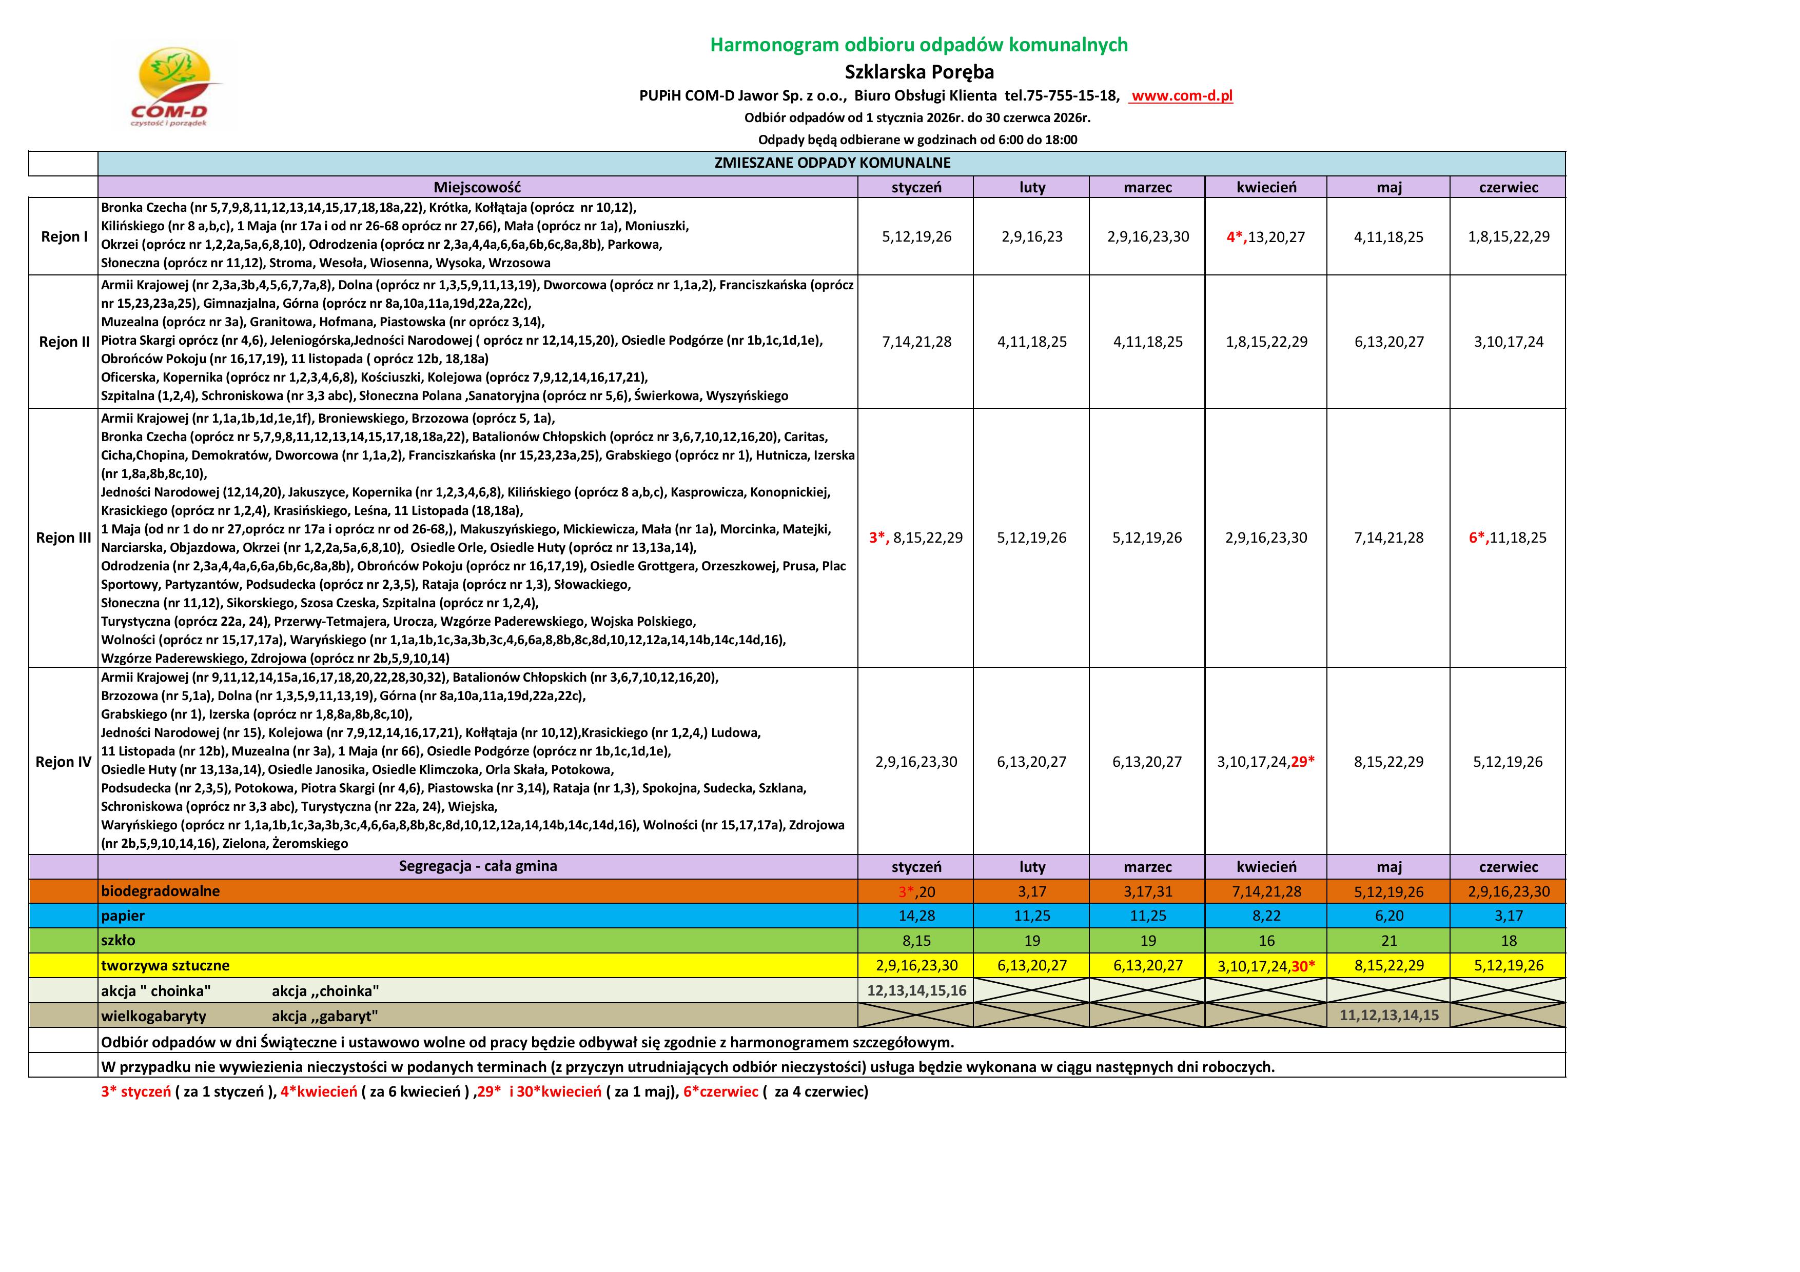The width and height of the screenshot is (1800, 1272).
Task: Click the green szkło row label
Action: 119,941
